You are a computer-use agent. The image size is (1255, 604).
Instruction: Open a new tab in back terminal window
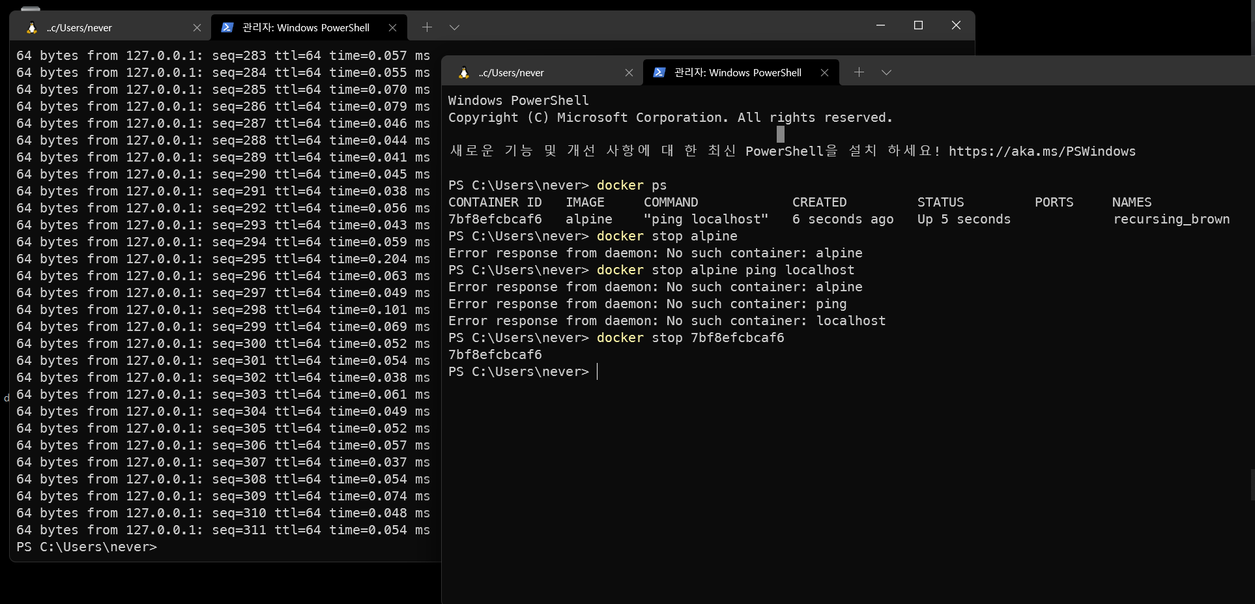427,27
